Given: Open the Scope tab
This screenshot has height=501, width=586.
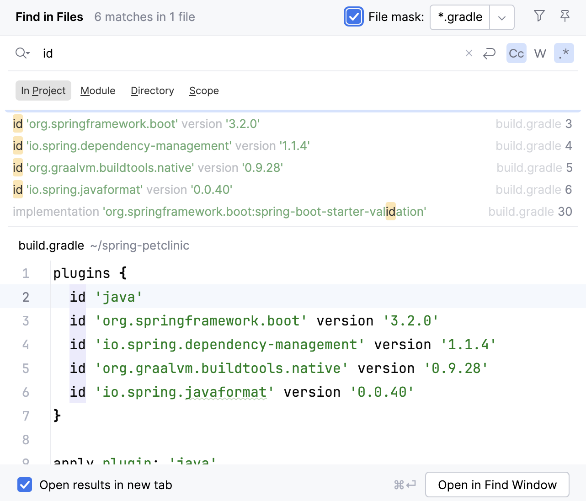Looking at the screenshot, I should 204,91.
